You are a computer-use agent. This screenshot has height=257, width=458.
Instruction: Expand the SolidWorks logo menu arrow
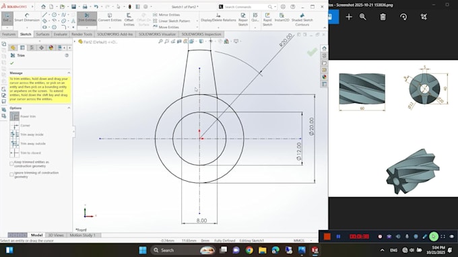[x=32, y=7]
